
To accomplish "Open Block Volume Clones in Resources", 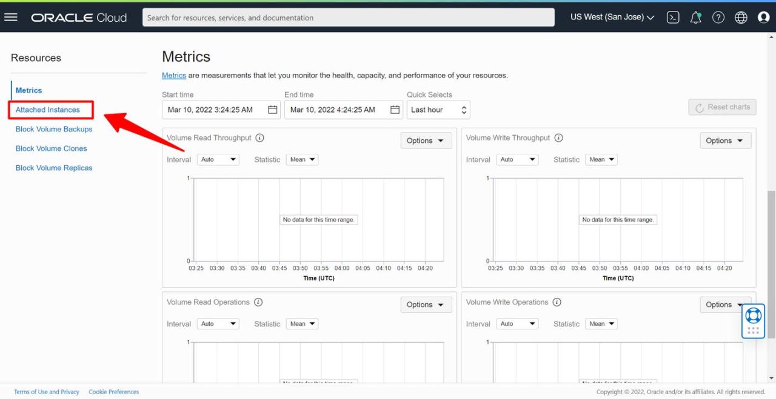I will [52, 148].
